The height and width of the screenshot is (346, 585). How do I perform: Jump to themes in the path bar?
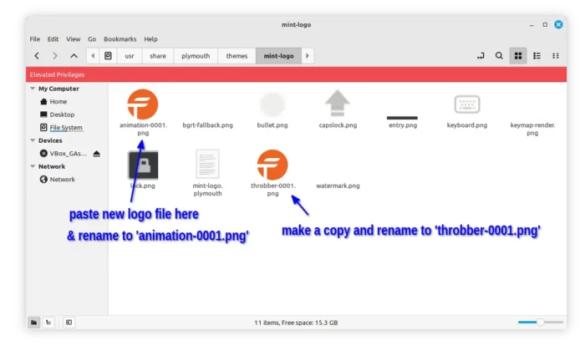point(237,56)
